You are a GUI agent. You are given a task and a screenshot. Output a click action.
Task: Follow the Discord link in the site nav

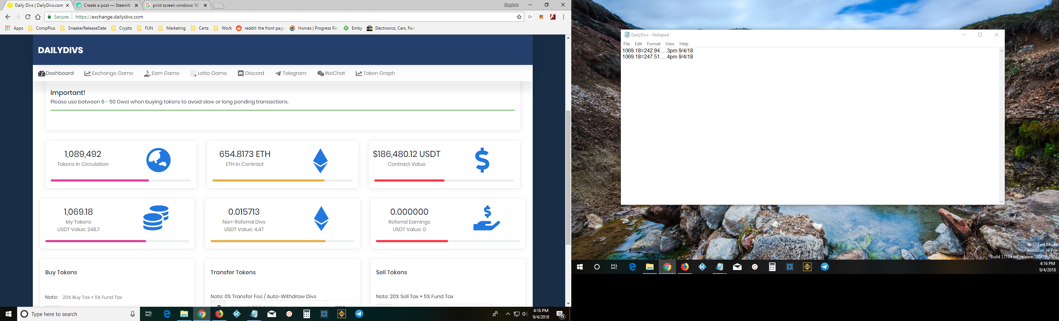click(x=251, y=73)
